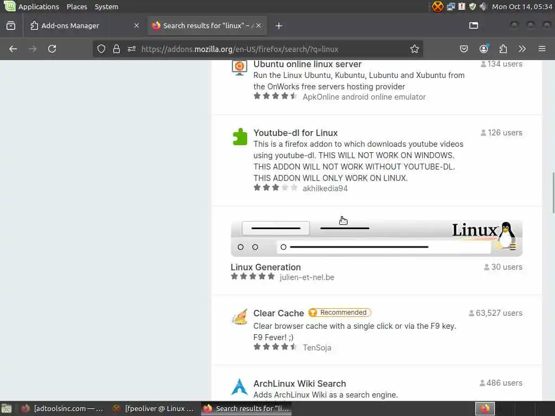
Task: Open a new tab with plus button
Action: tap(279, 26)
